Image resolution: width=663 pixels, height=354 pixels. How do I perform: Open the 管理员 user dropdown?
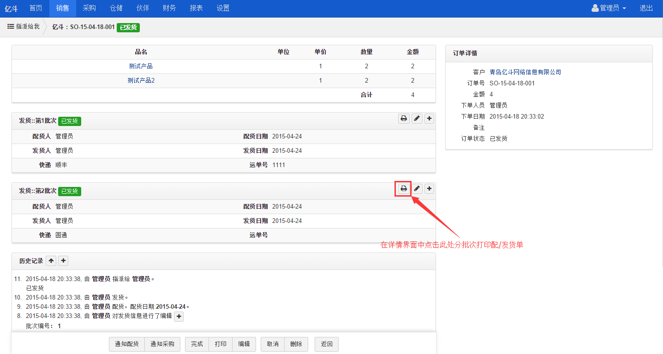click(x=609, y=8)
